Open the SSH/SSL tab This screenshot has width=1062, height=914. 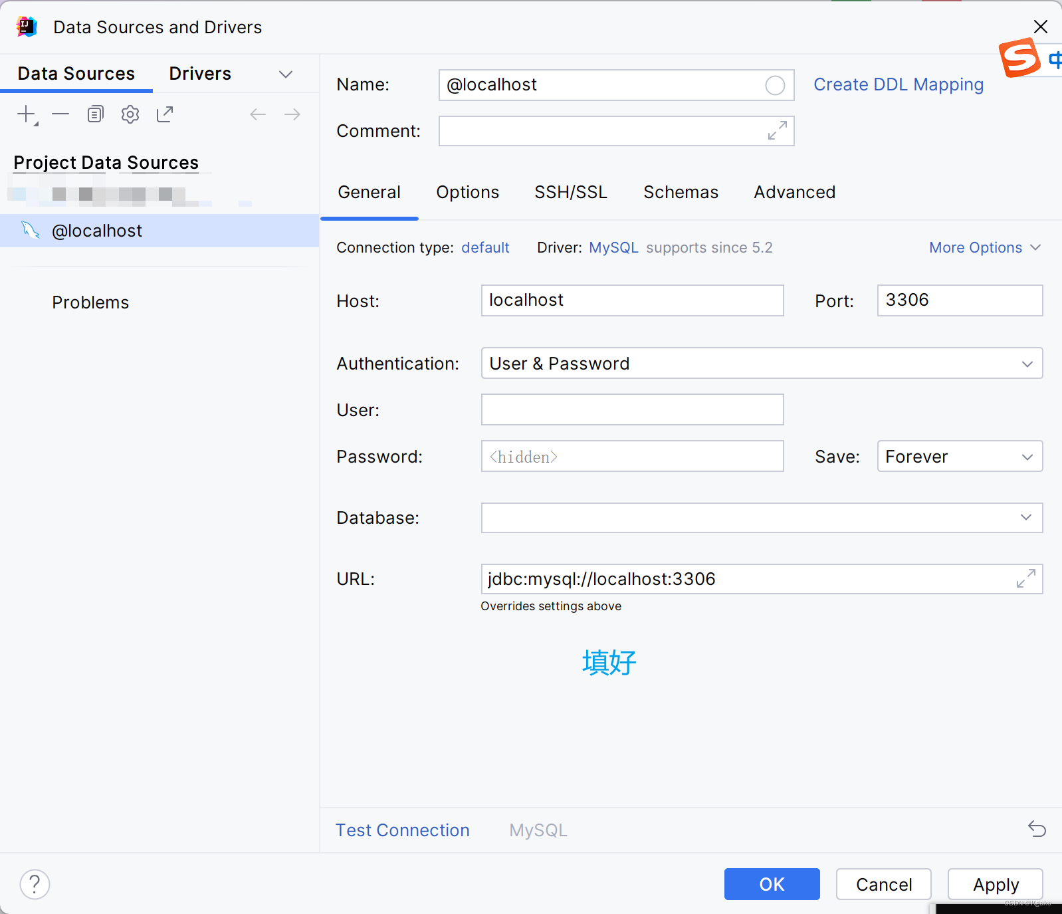[571, 192]
